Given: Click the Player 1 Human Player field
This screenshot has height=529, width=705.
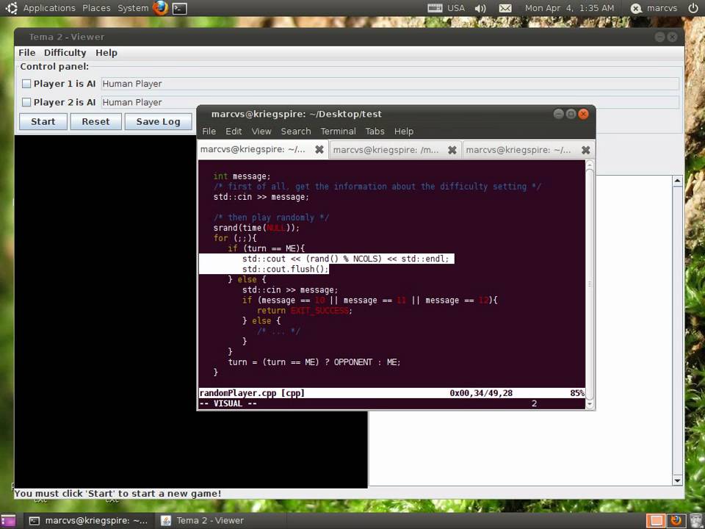Looking at the screenshot, I should [x=390, y=84].
